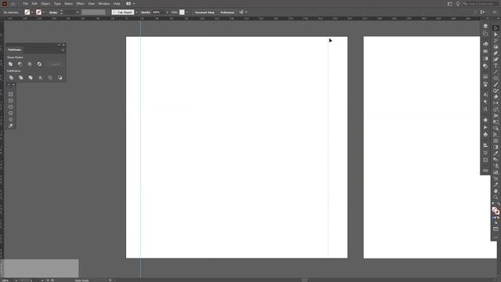Click the Fill color swatch in control bar
Screen dimensions: 501x282
(x=27, y=13)
